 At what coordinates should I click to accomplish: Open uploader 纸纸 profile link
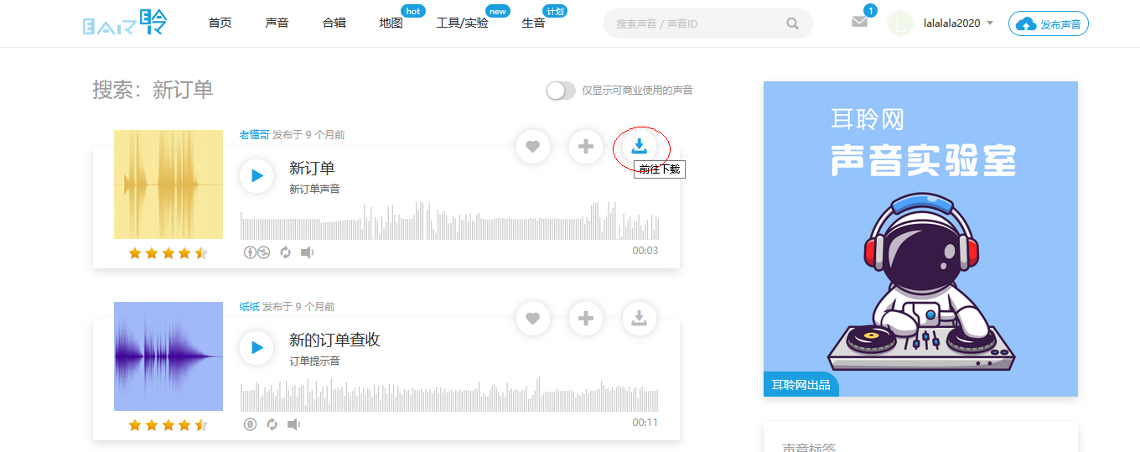coord(249,307)
